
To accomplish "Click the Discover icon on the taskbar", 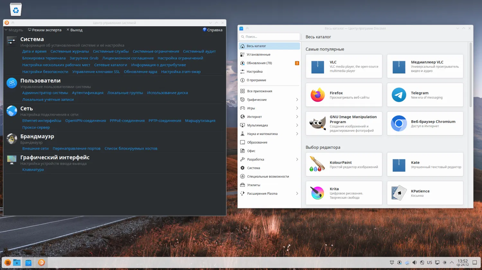I will 28,263.
